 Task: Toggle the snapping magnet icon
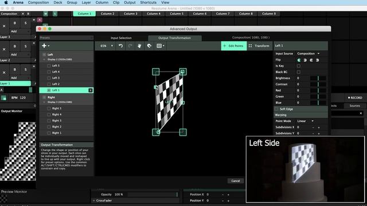point(149,46)
